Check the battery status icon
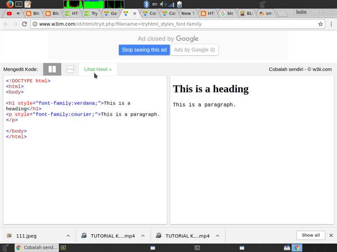The image size is (337, 252). point(179,4)
